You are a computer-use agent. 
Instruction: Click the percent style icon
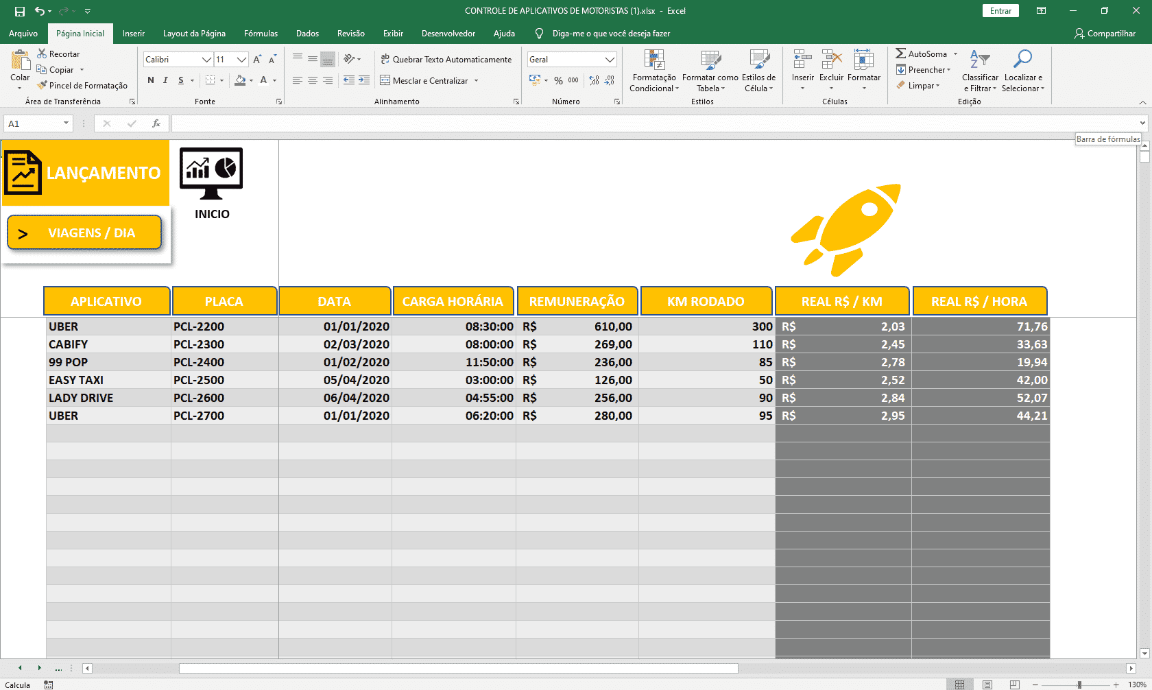coord(558,80)
